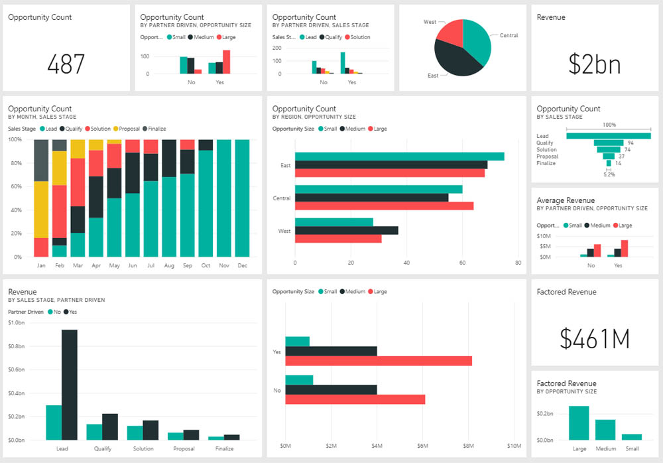Click the $461M factored revenue value
Viewport: 663px width, 463px height.
point(595,338)
